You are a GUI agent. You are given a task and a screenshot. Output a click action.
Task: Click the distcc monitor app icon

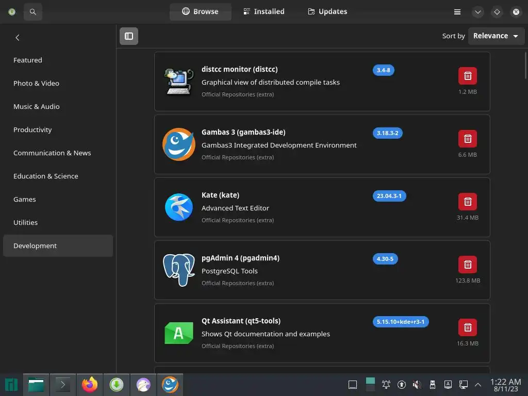click(179, 81)
